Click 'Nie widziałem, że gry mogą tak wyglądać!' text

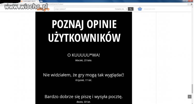tap(84, 75)
